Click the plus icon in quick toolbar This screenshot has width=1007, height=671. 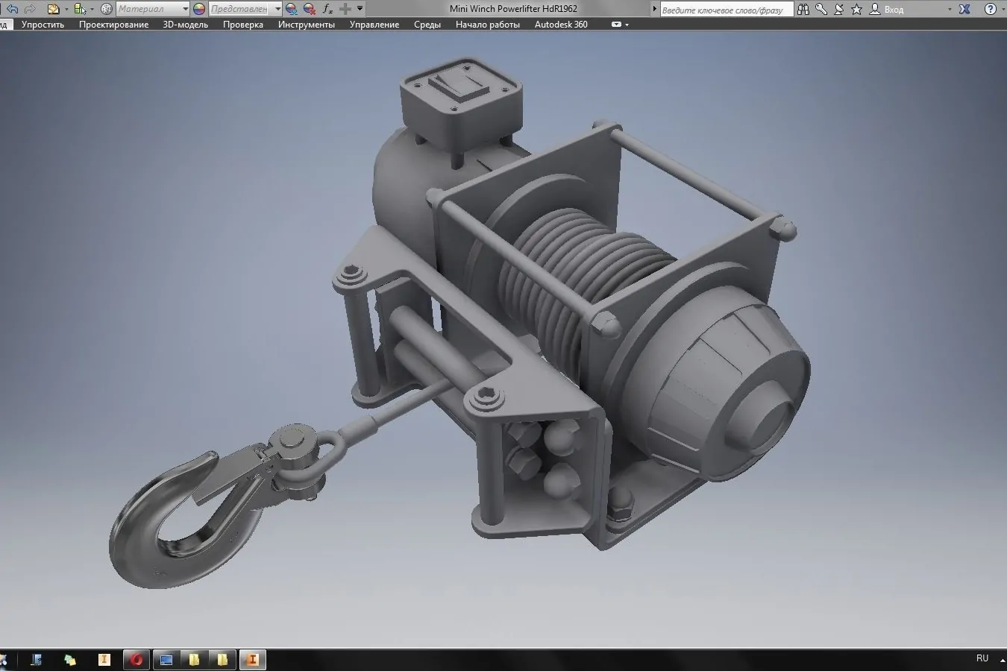pos(345,9)
